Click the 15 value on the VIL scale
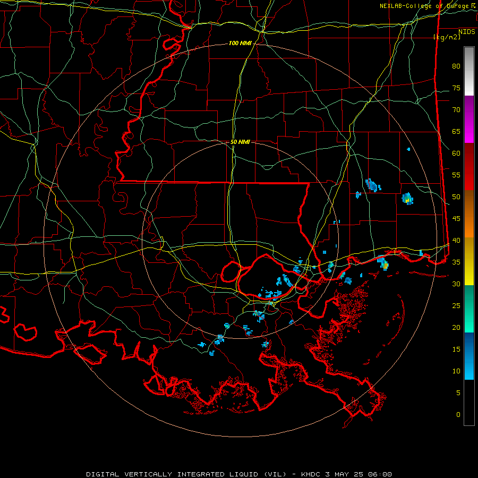This screenshot has height=478, width=478. 456,349
